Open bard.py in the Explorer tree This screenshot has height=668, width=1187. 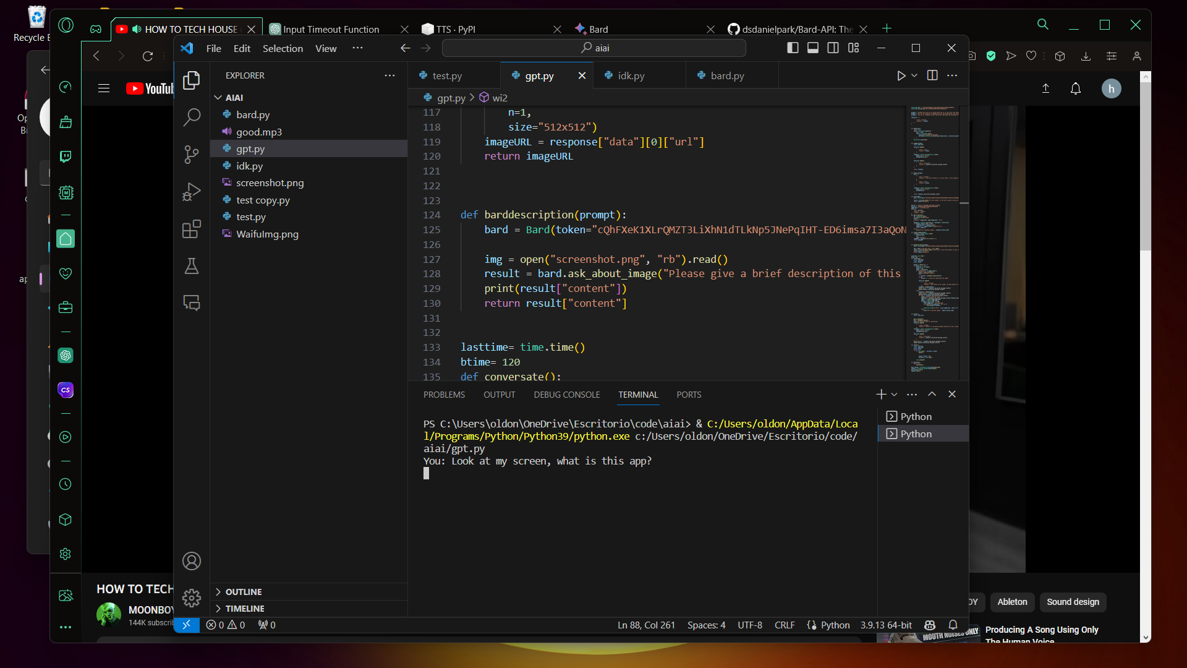click(252, 115)
